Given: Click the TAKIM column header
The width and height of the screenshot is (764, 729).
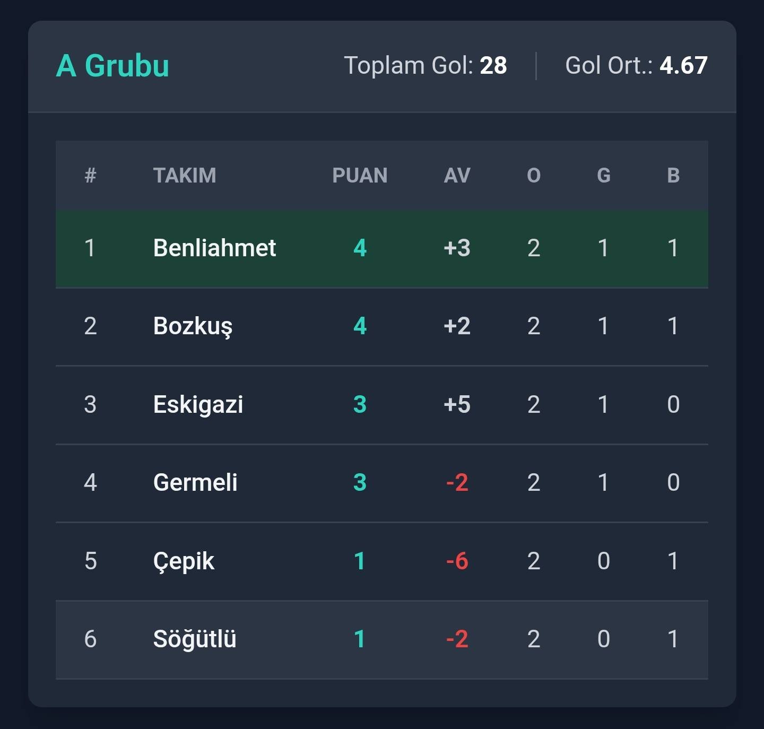Looking at the screenshot, I should click(185, 176).
